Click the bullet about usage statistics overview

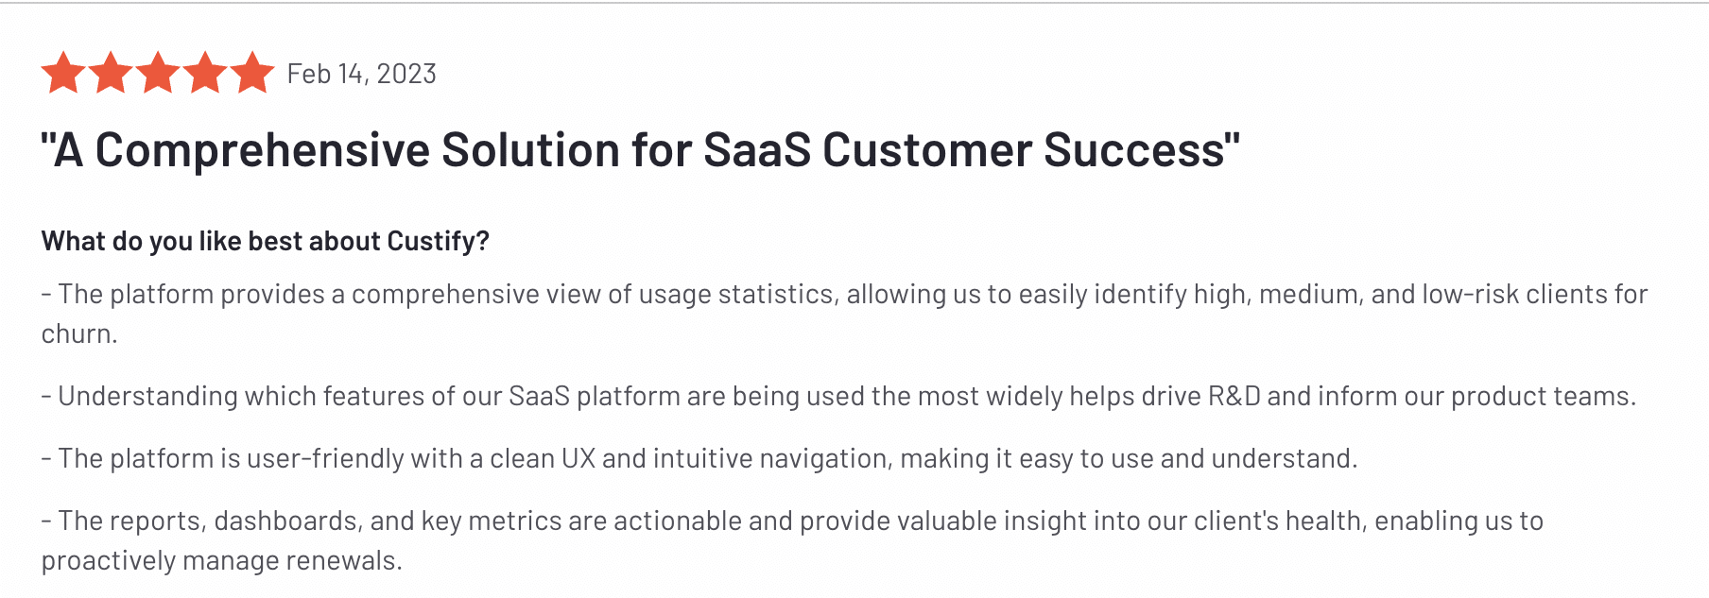click(x=844, y=314)
